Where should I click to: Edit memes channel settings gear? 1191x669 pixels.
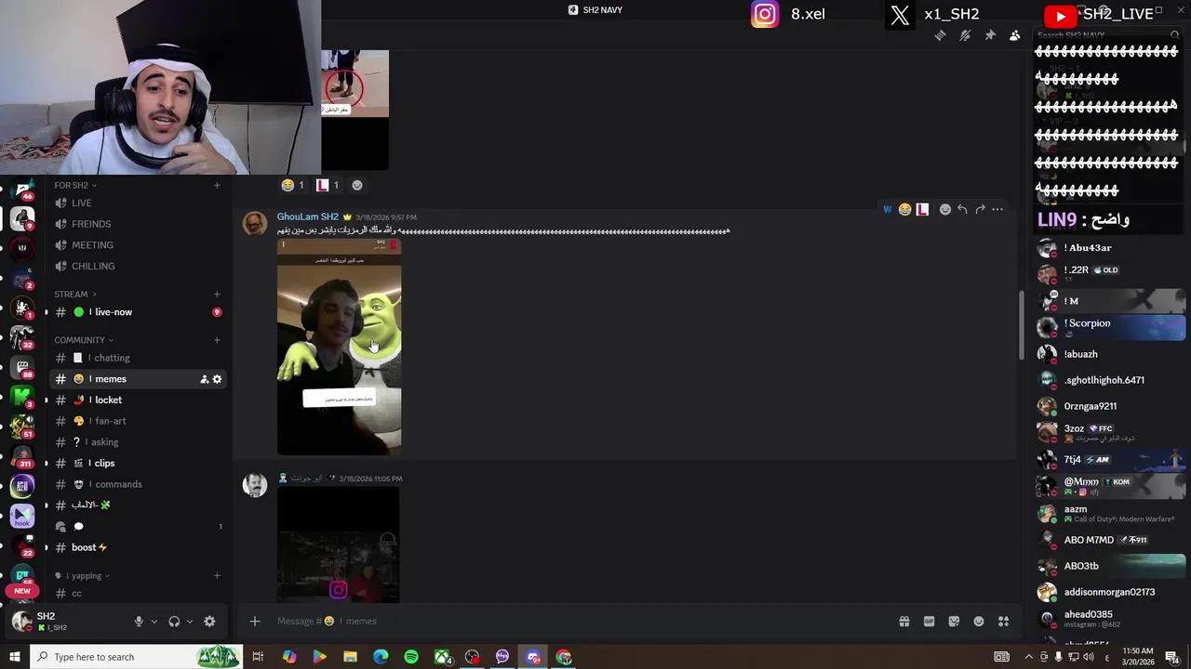coord(217,379)
